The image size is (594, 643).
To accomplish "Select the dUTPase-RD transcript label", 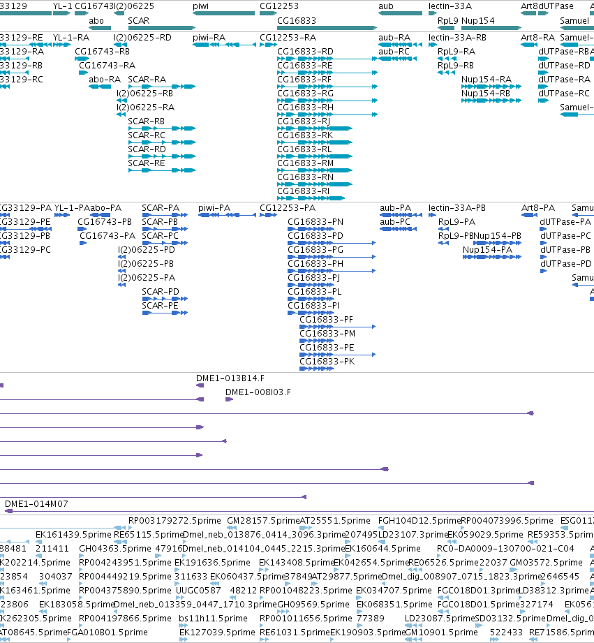I will [565, 66].
